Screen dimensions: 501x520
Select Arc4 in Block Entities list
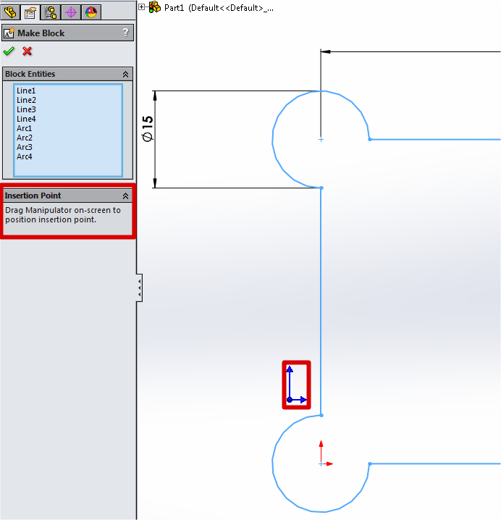(x=25, y=156)
